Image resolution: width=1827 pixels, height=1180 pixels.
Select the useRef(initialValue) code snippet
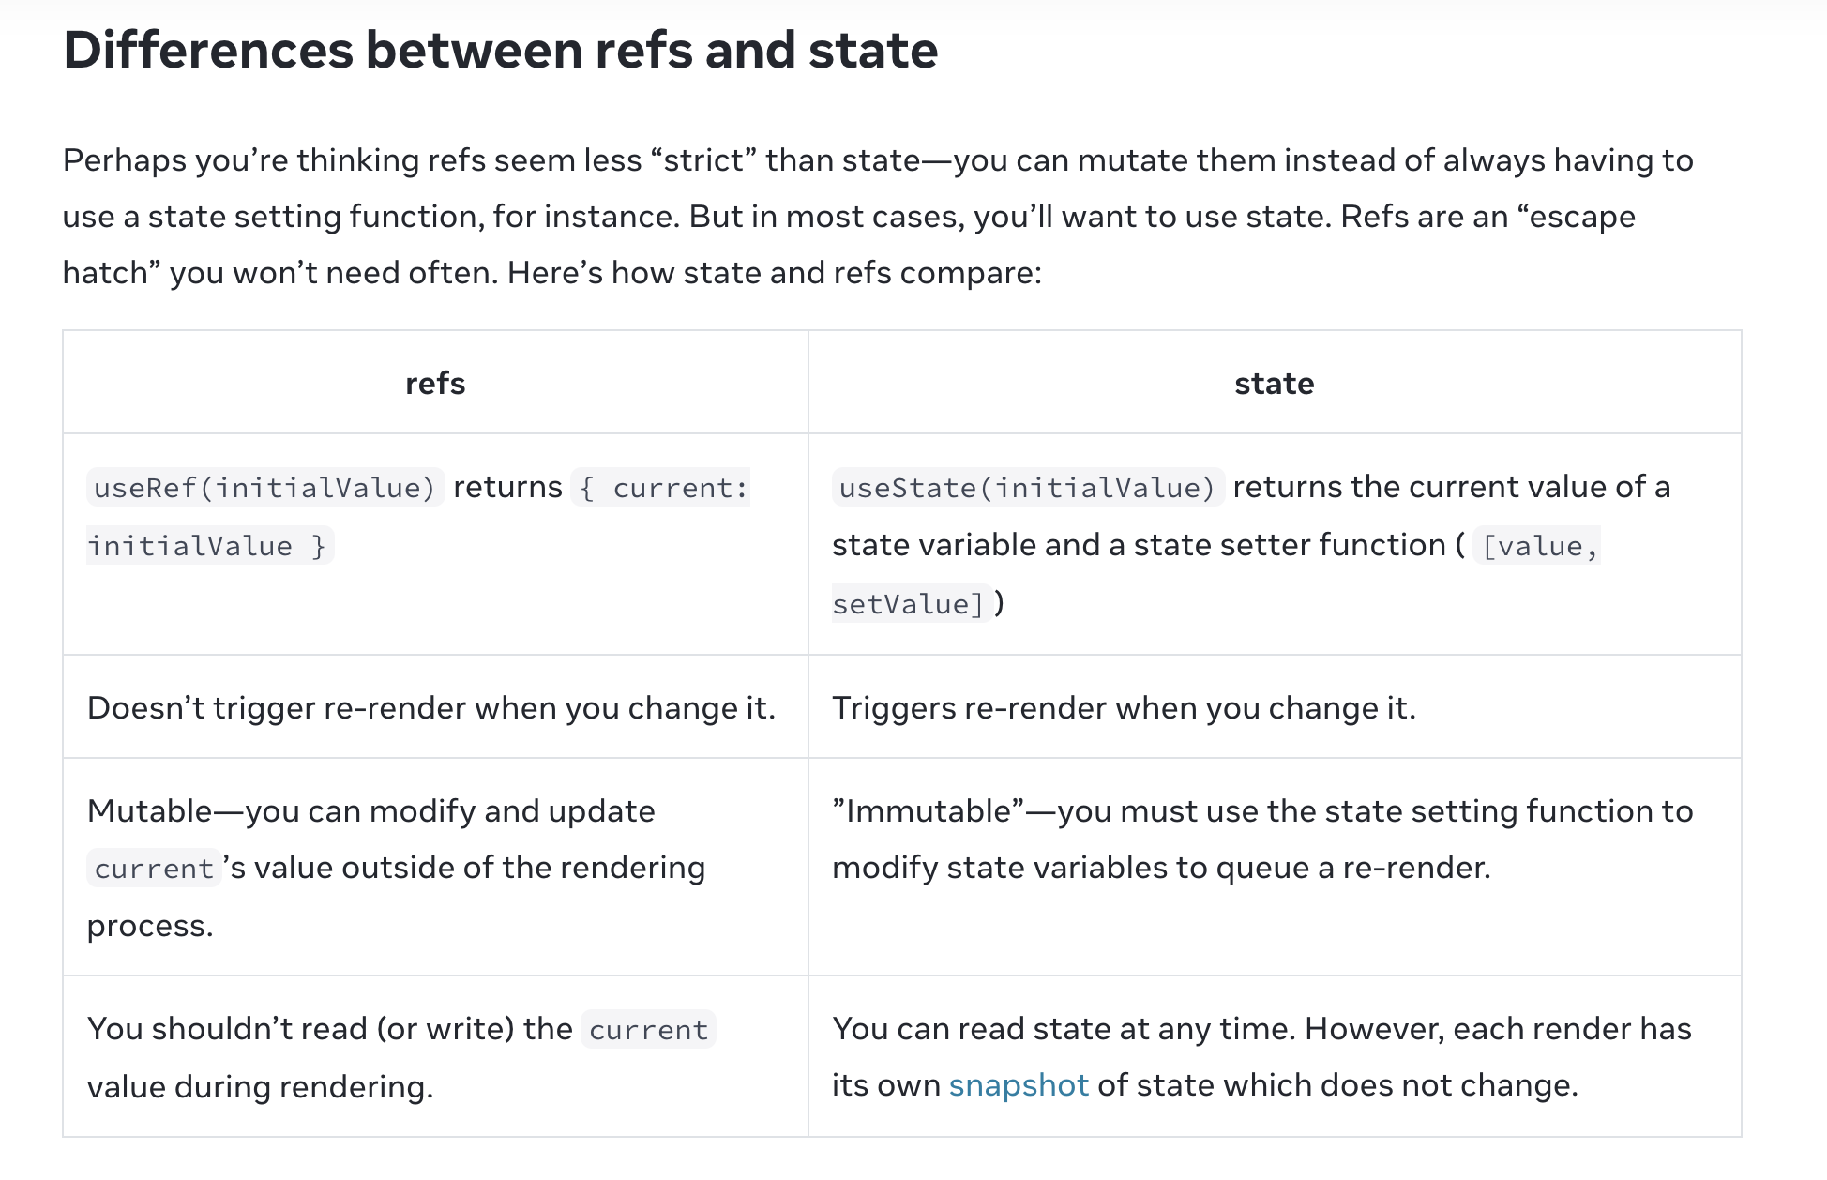(265, 488)
